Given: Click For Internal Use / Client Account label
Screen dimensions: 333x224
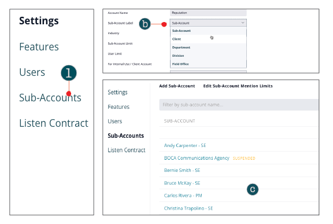Looking at the screenshot, I should (x=129, y=64).
